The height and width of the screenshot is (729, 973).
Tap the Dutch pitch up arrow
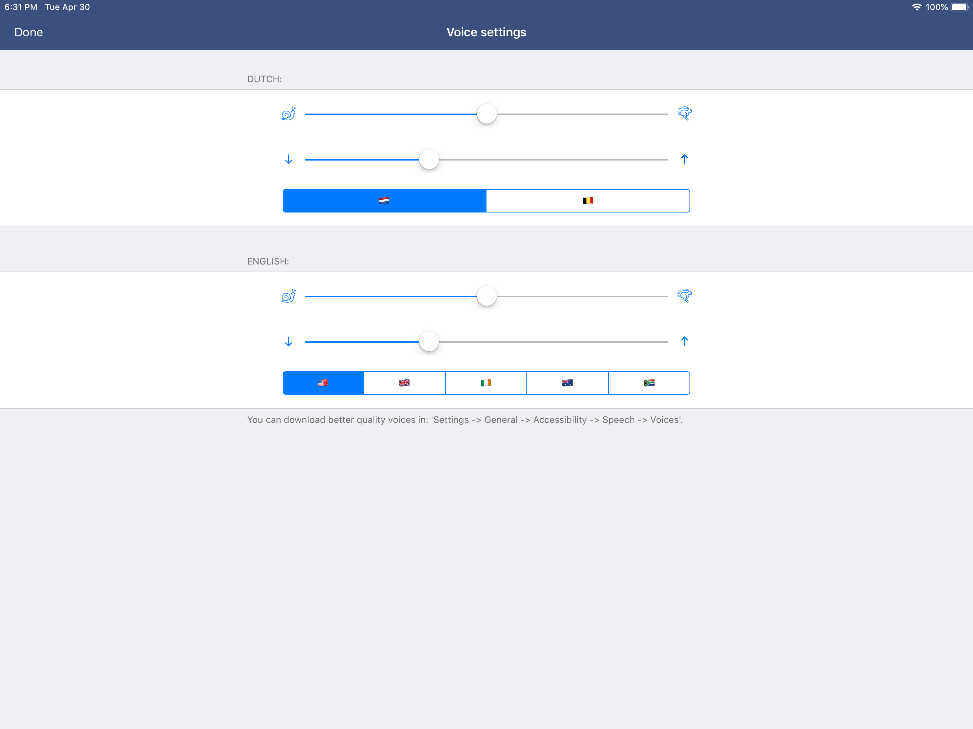(x=685, y=159)
